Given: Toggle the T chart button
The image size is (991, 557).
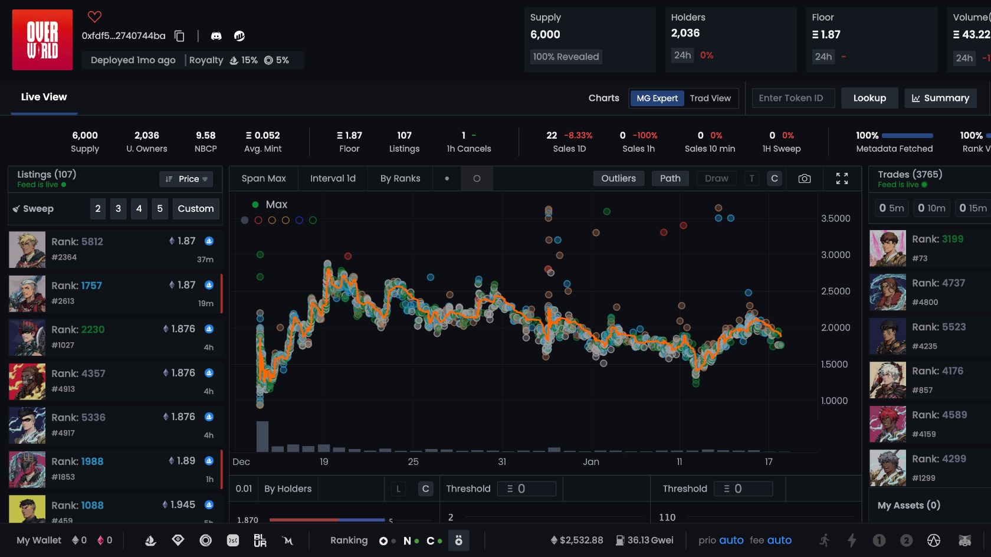Looking at the screenshot, I should pyautogui.click(x=752, y=178).
